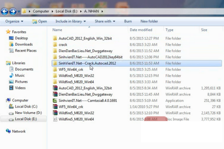Select Favorites star icon in navigation pane
This screenshot has width=224, height=149.
click(x=8, y=32)
